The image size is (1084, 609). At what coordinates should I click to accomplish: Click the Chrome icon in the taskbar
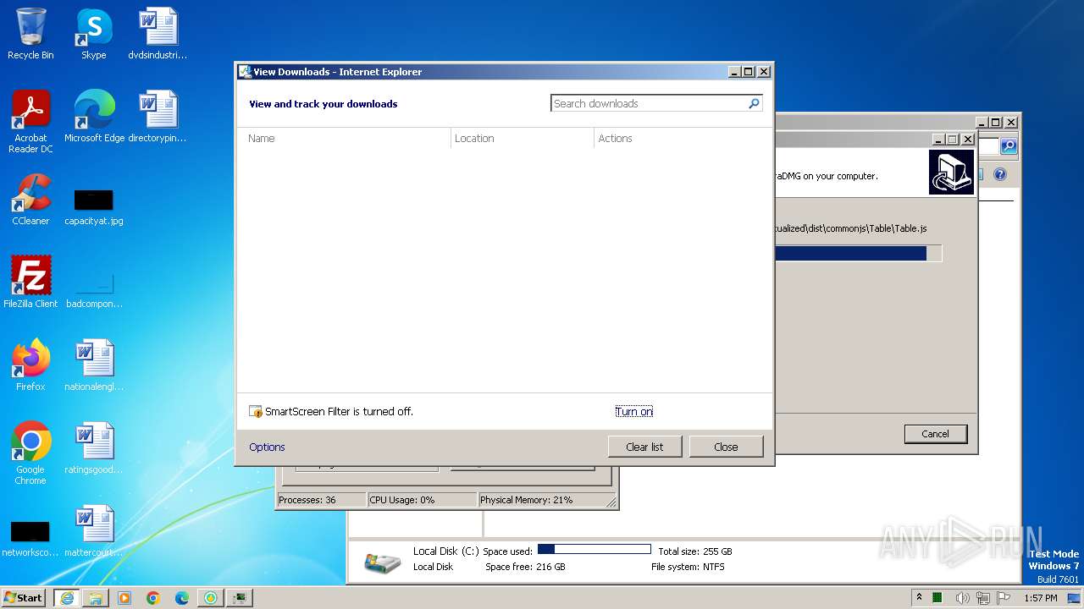pyautogui.click(x=153, y=598)
